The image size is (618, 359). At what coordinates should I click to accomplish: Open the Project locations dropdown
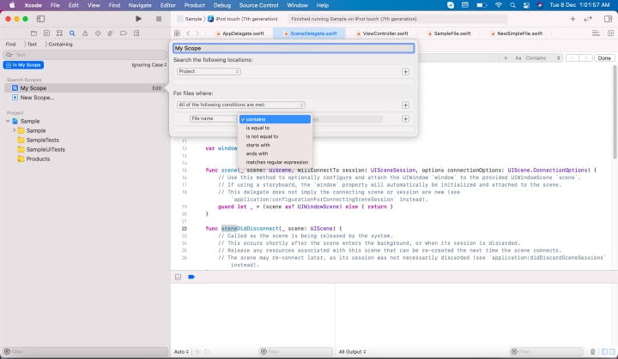(209, 71)
